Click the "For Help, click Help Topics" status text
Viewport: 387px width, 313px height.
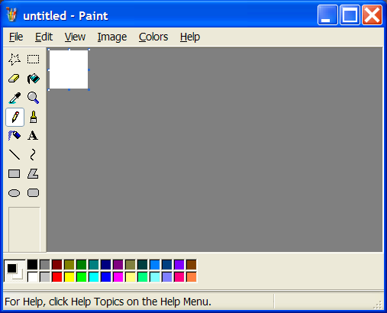(108, 302)
